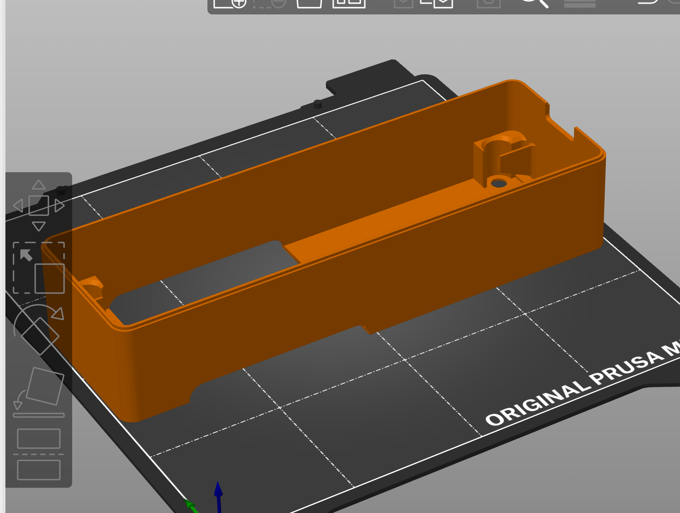Image resolution: width=680 pixels, height=513 pixels.
Task: Select the Move gizmo tool
Action: pyautogui.click(x=39, y=206)
